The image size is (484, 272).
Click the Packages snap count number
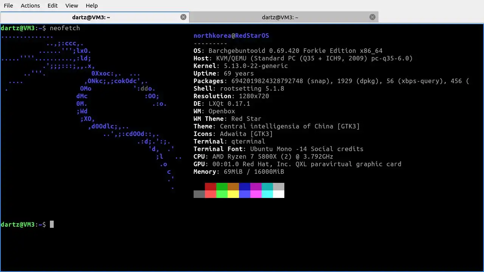point(267,81)
